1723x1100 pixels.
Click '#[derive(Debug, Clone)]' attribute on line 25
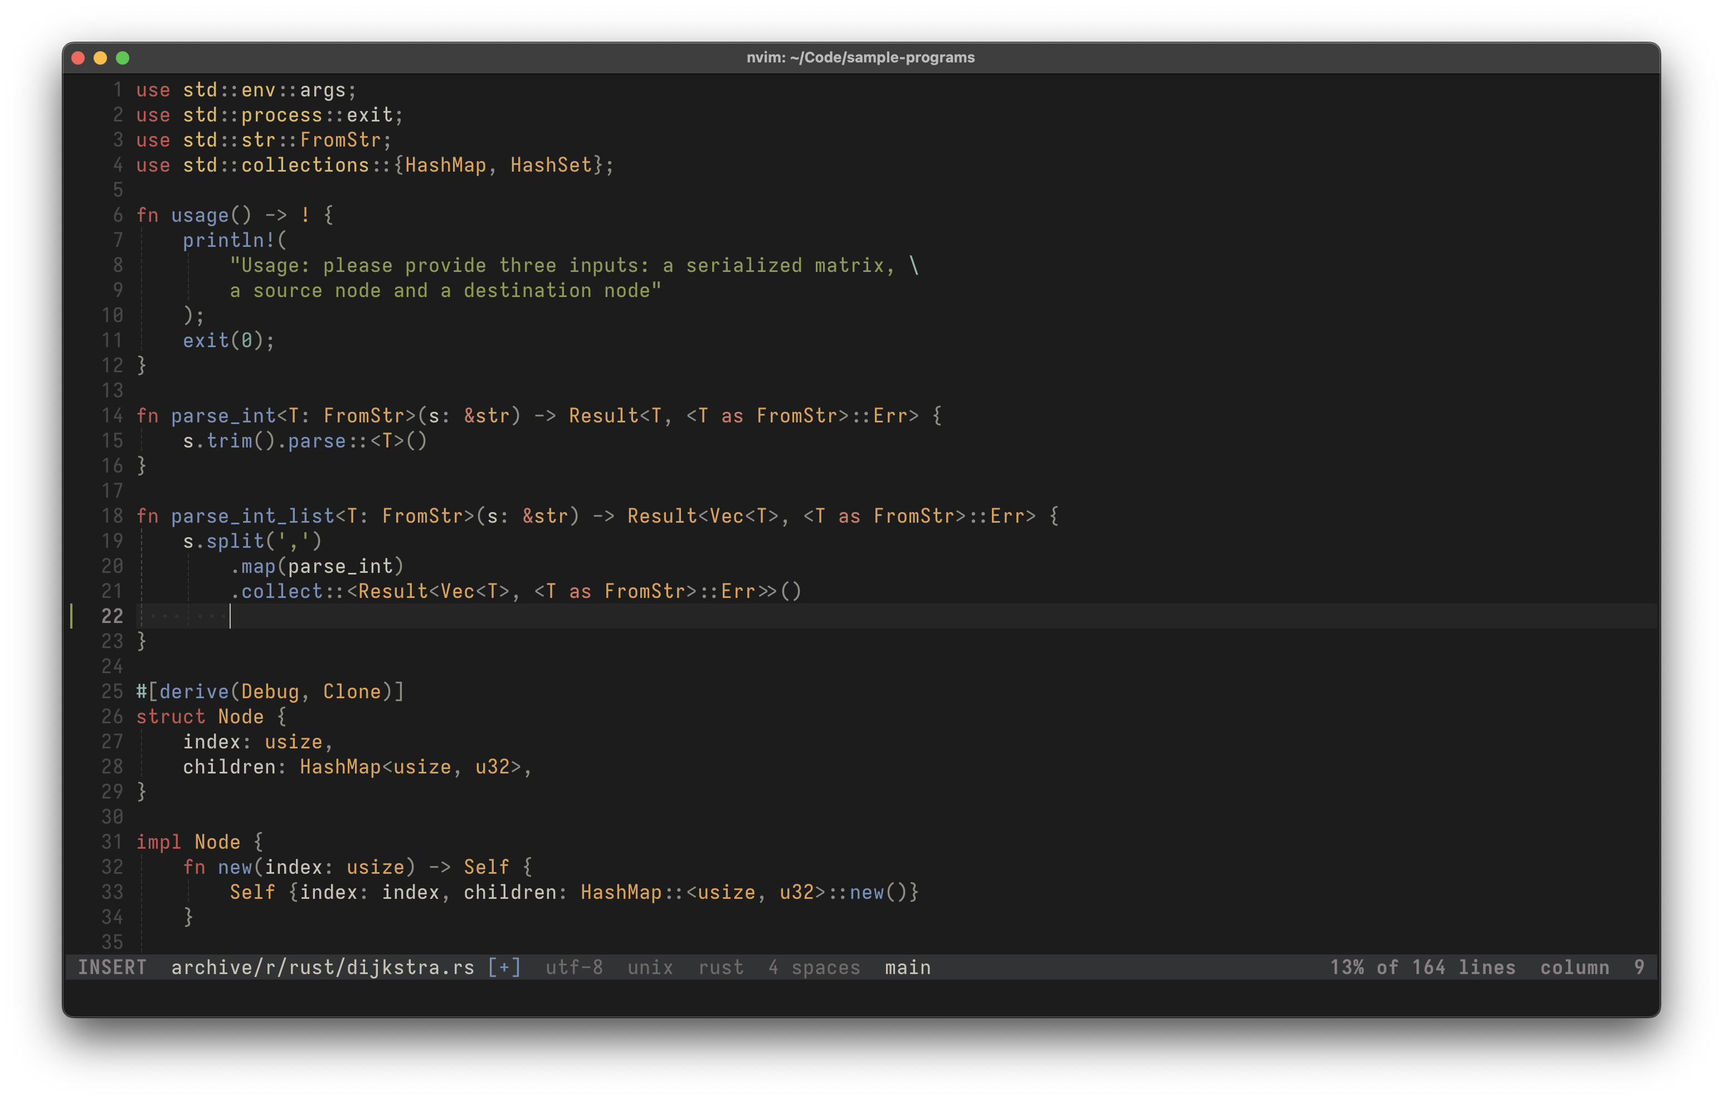[x=270, y=692]
